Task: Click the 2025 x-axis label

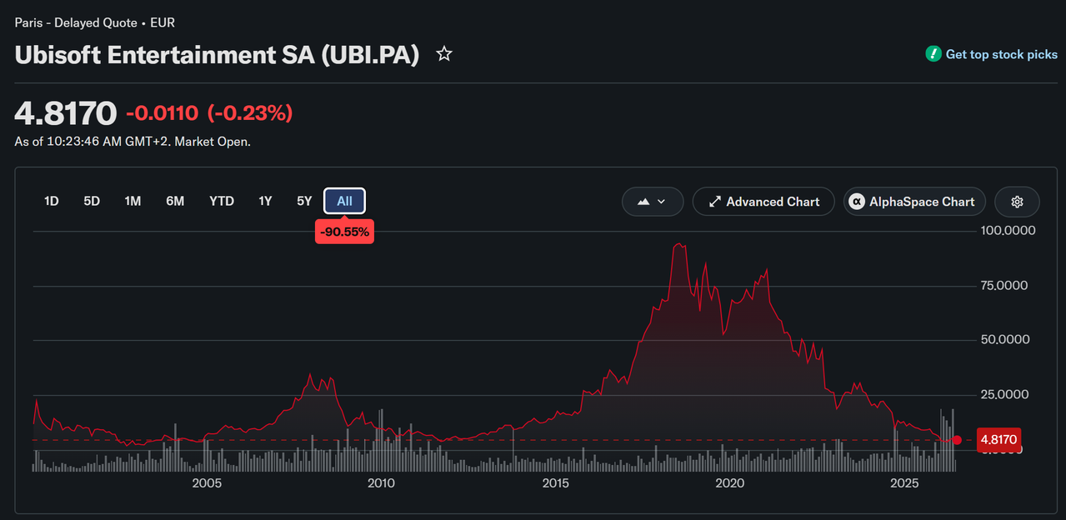Action: pos(904,483)
